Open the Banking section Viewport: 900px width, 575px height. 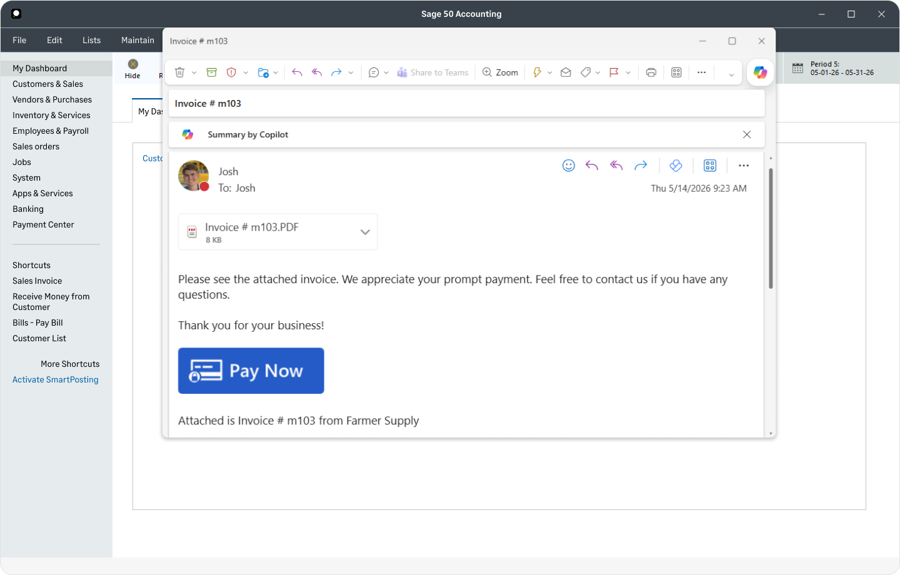[x=28, y=209]
